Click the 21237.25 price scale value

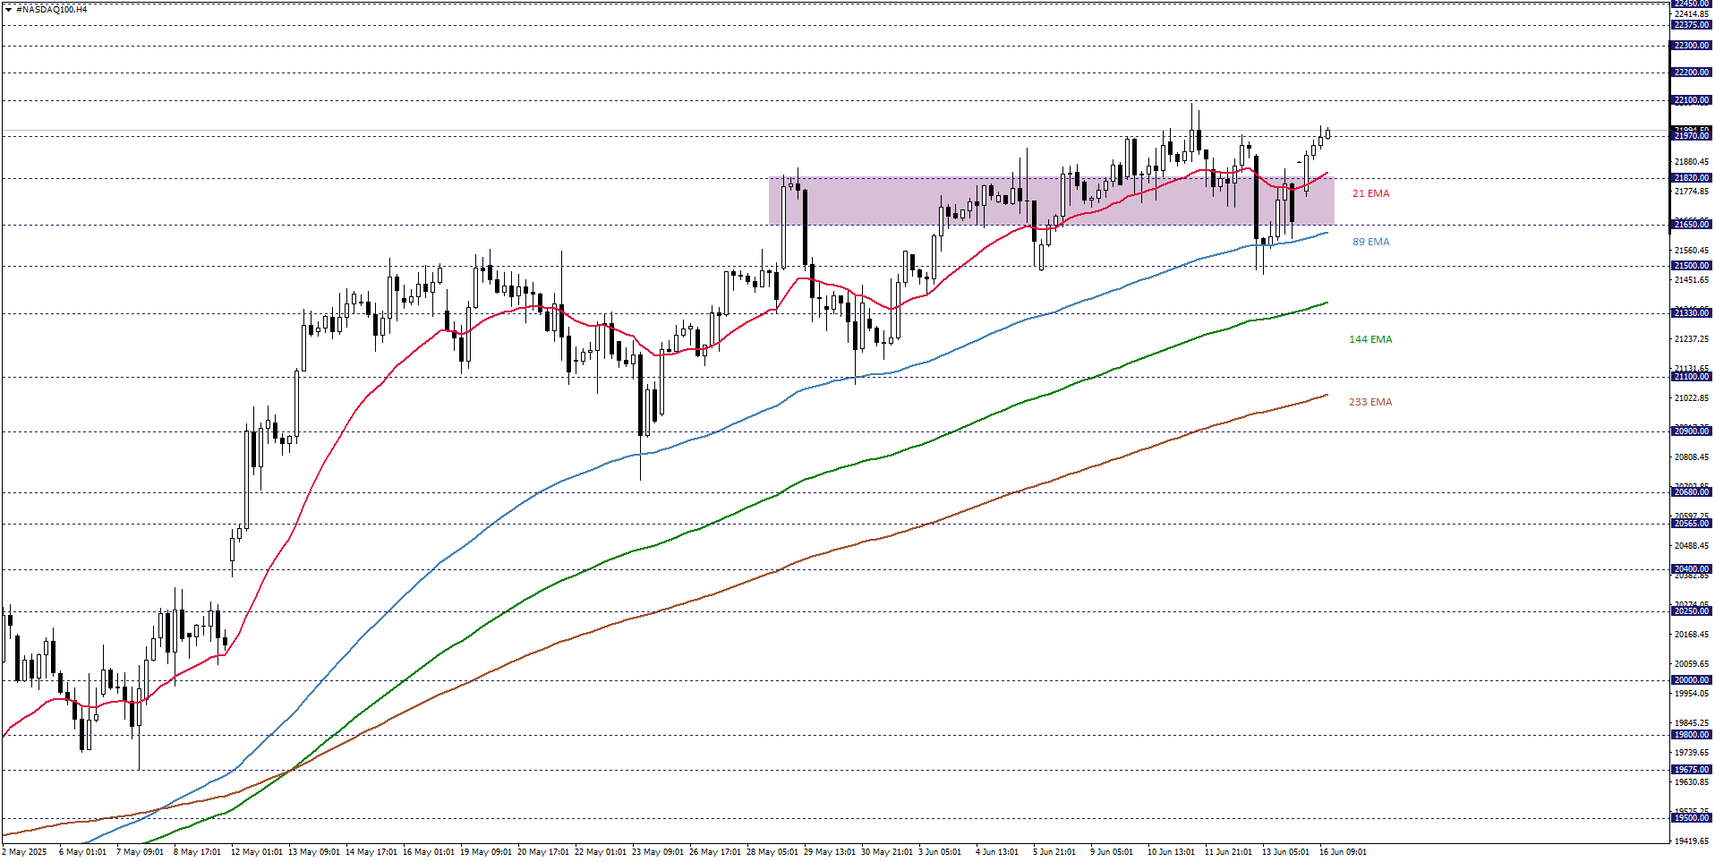(1691, 339)
